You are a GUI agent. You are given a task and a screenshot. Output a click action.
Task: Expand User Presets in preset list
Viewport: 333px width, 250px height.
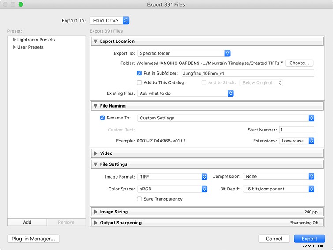tap(14, 47)
